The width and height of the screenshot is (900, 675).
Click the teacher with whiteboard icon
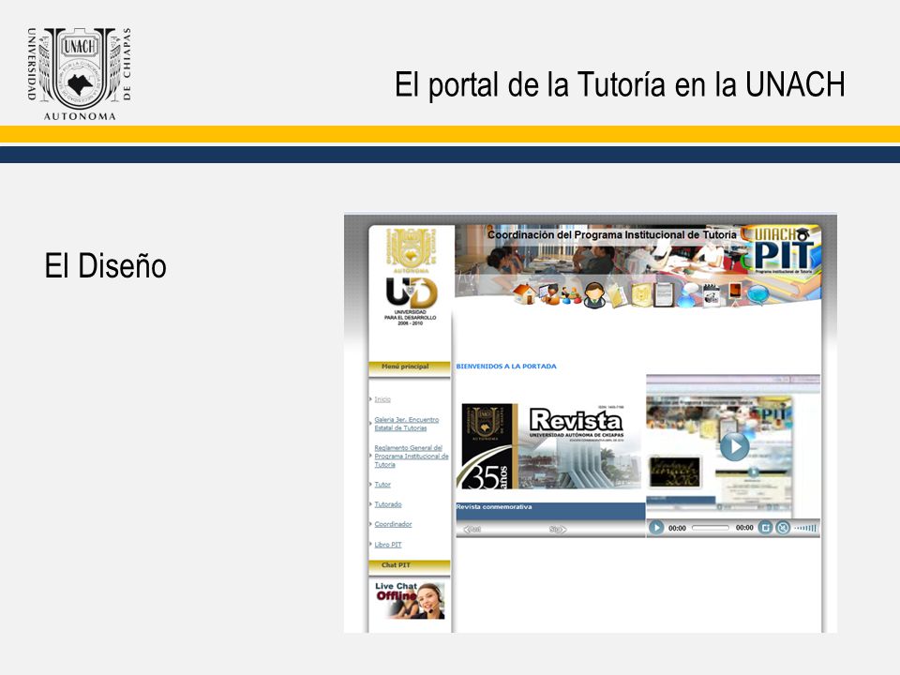pyautogui.click(x=549, y=294)
